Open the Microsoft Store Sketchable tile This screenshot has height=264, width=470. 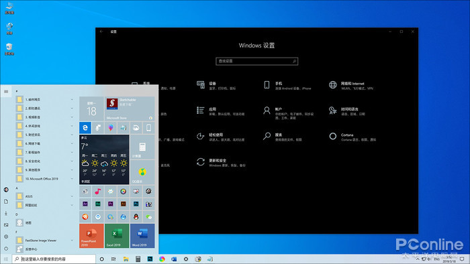130,109
